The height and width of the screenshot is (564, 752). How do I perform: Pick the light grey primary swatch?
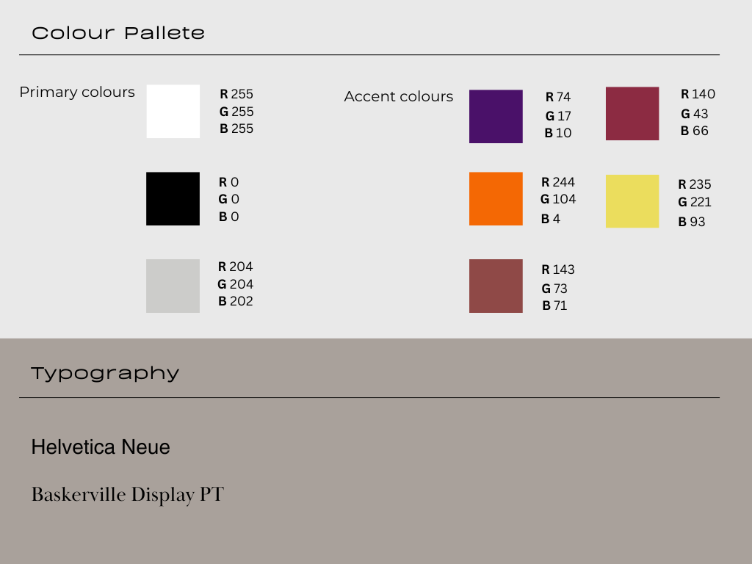pyautogui.click(x=173, y=286)
